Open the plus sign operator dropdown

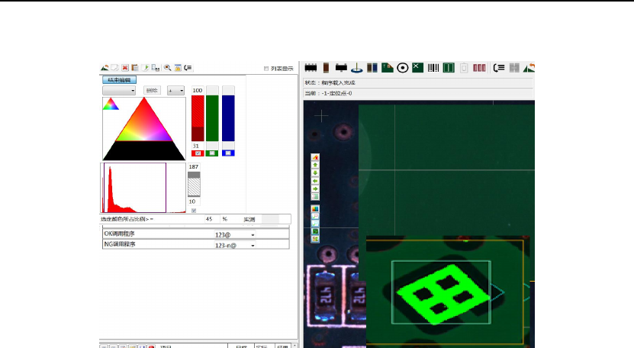coord(175,90)
